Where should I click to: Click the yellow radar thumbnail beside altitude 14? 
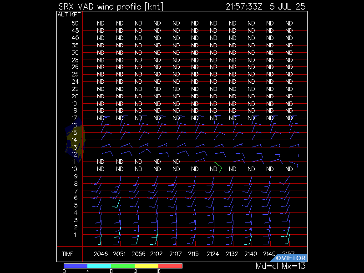point(75,140)
